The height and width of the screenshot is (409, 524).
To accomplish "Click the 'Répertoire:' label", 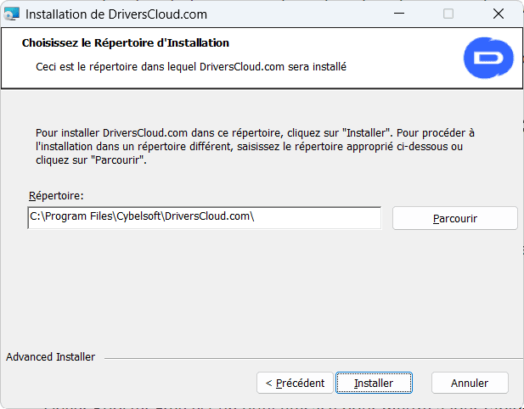I will [x=56, y=196].
